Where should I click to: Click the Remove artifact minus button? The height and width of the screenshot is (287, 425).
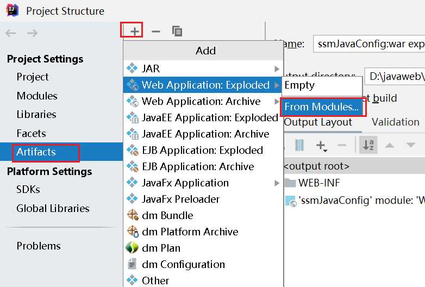point(155,32)
